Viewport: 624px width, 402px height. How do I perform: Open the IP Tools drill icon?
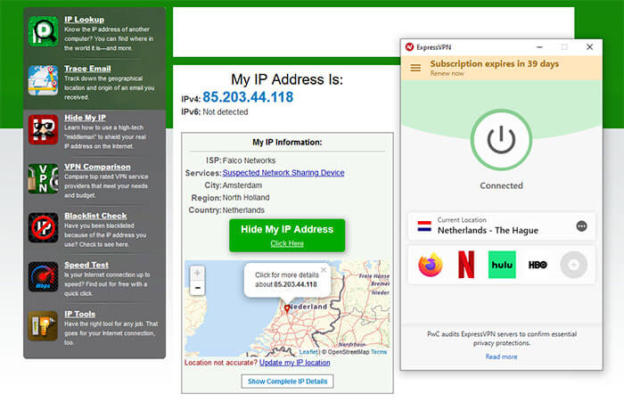pos(43,326)
